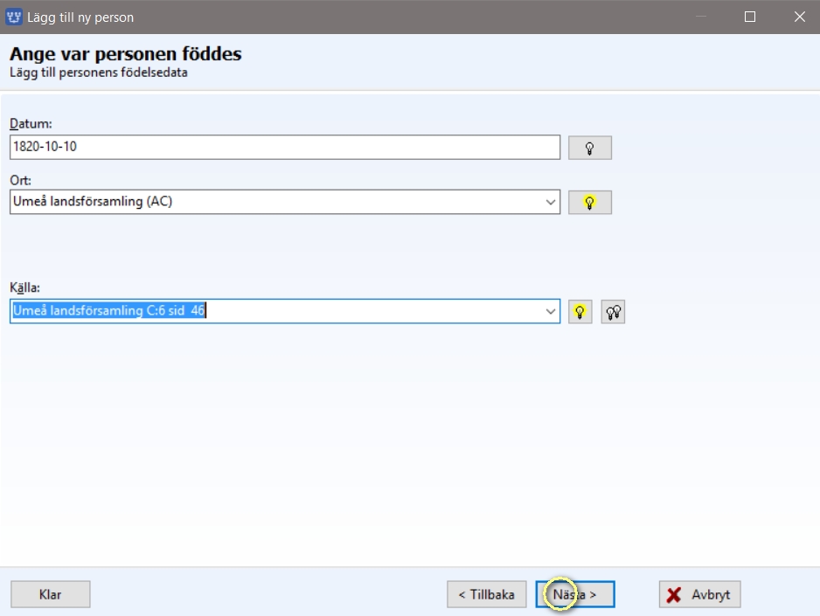Image resolution: width=820 pixels, height=616 pixels.
Task: Minimize the Lägg till ny person window
Action: [x=701, y=17]
